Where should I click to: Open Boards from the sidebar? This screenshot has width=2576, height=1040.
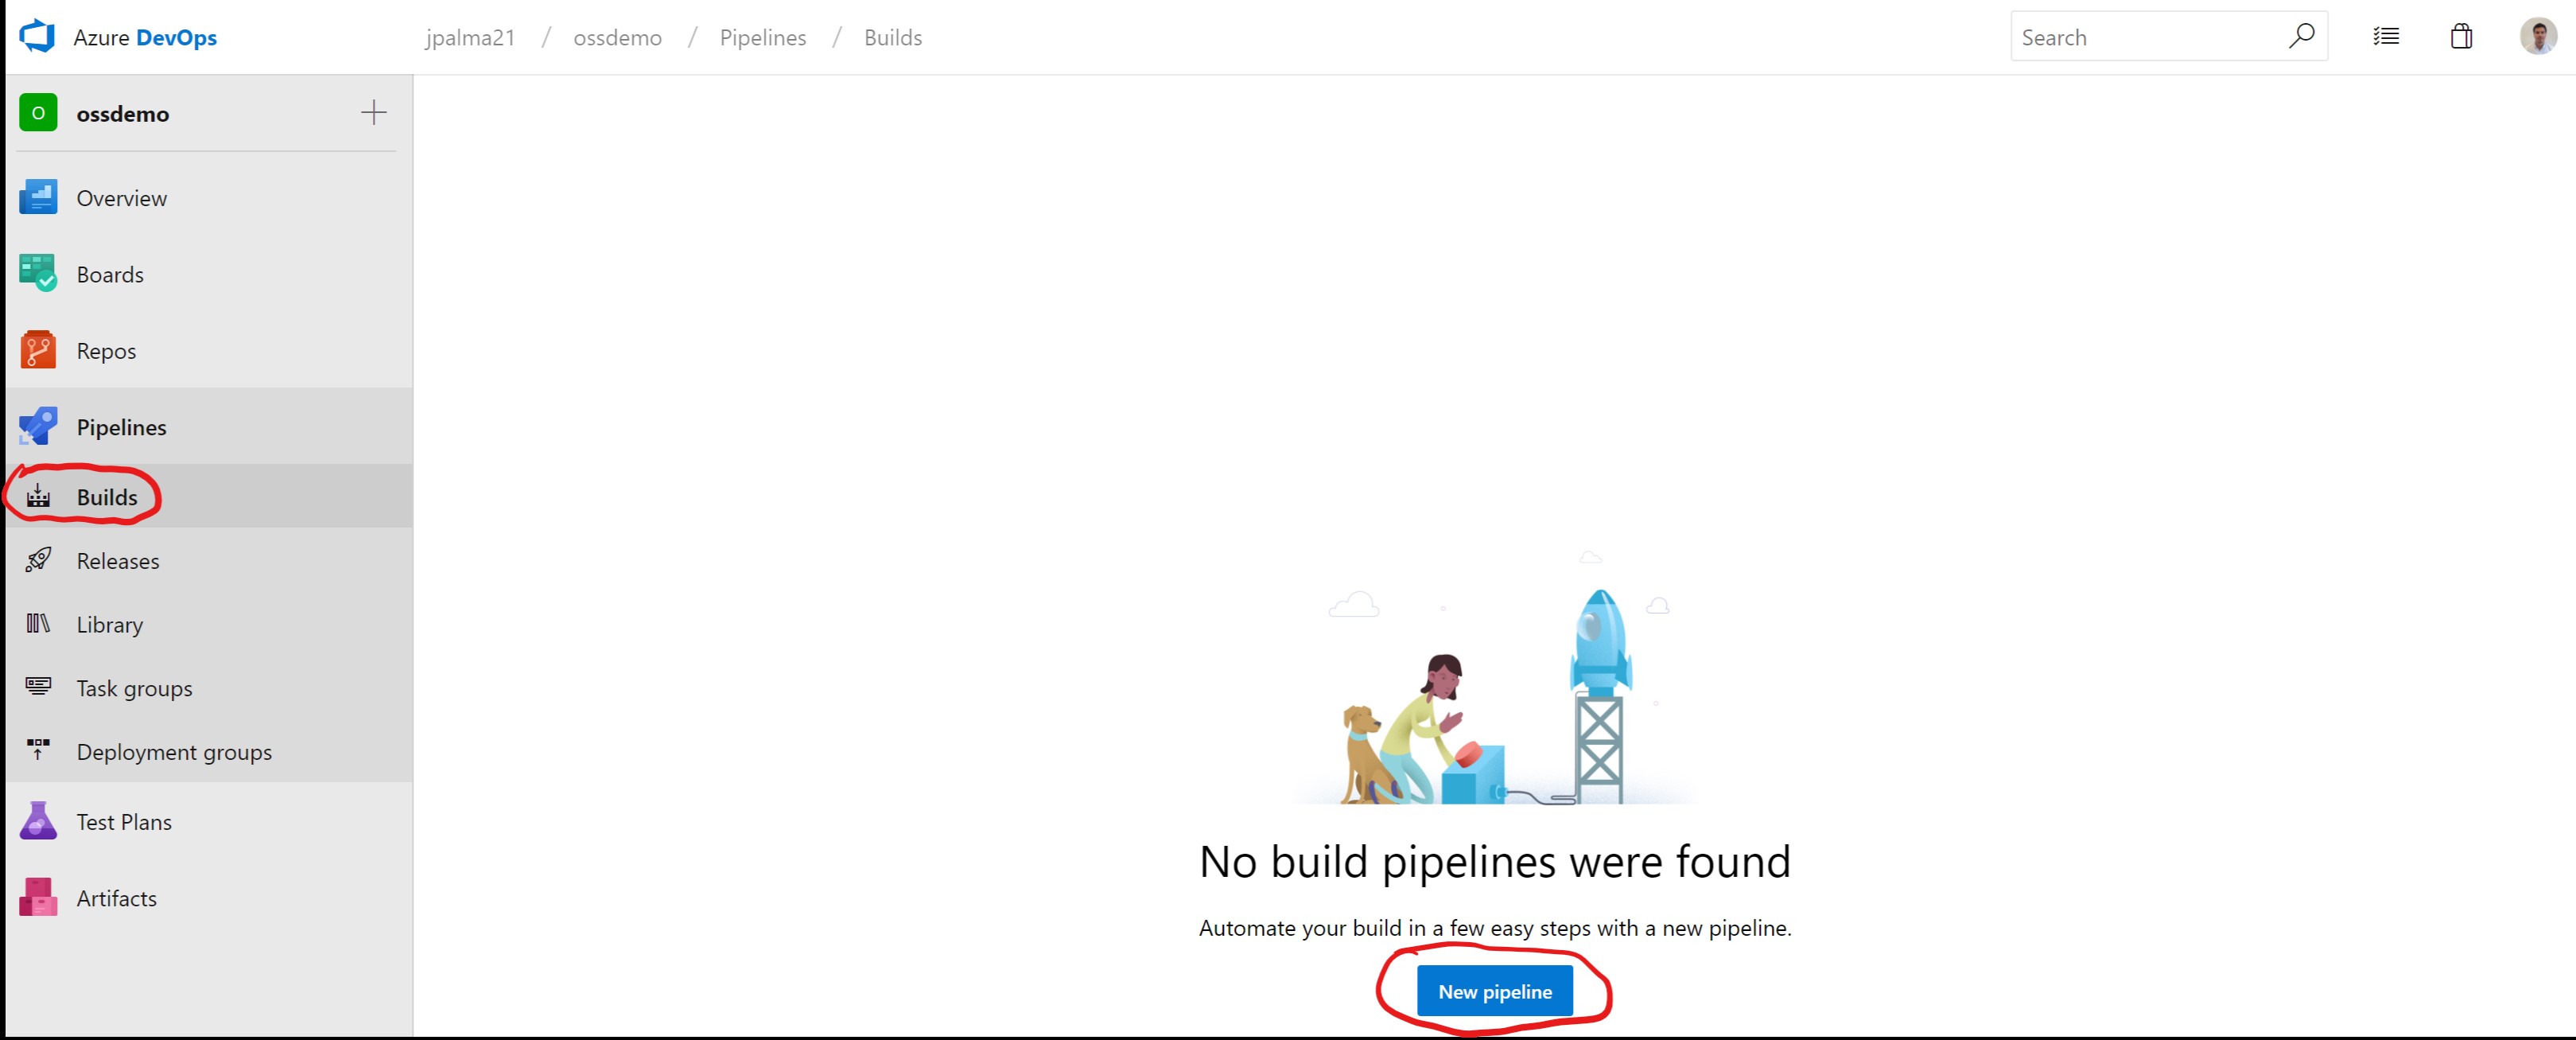[109, 275]
